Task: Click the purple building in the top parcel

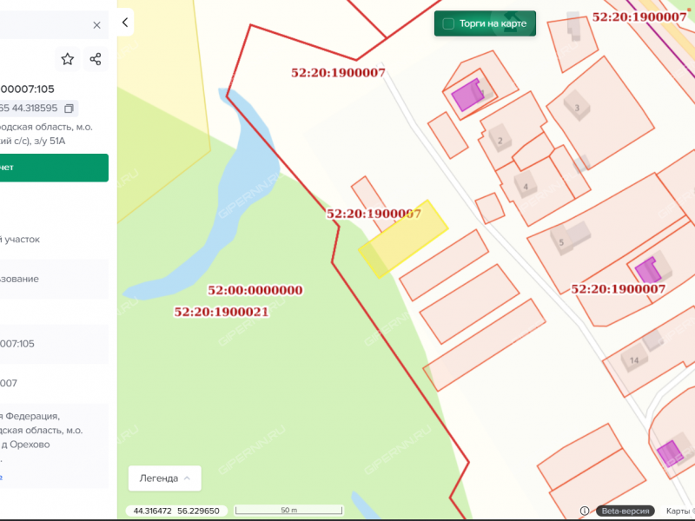Action: coord(467,95)
